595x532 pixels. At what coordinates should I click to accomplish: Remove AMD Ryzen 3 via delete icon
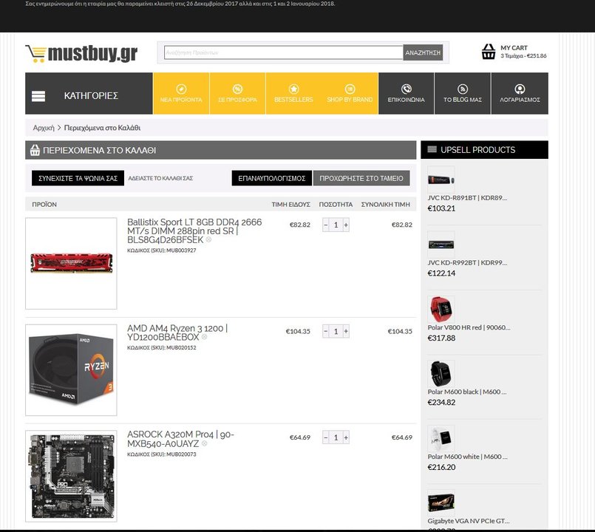tap(204, 337)
